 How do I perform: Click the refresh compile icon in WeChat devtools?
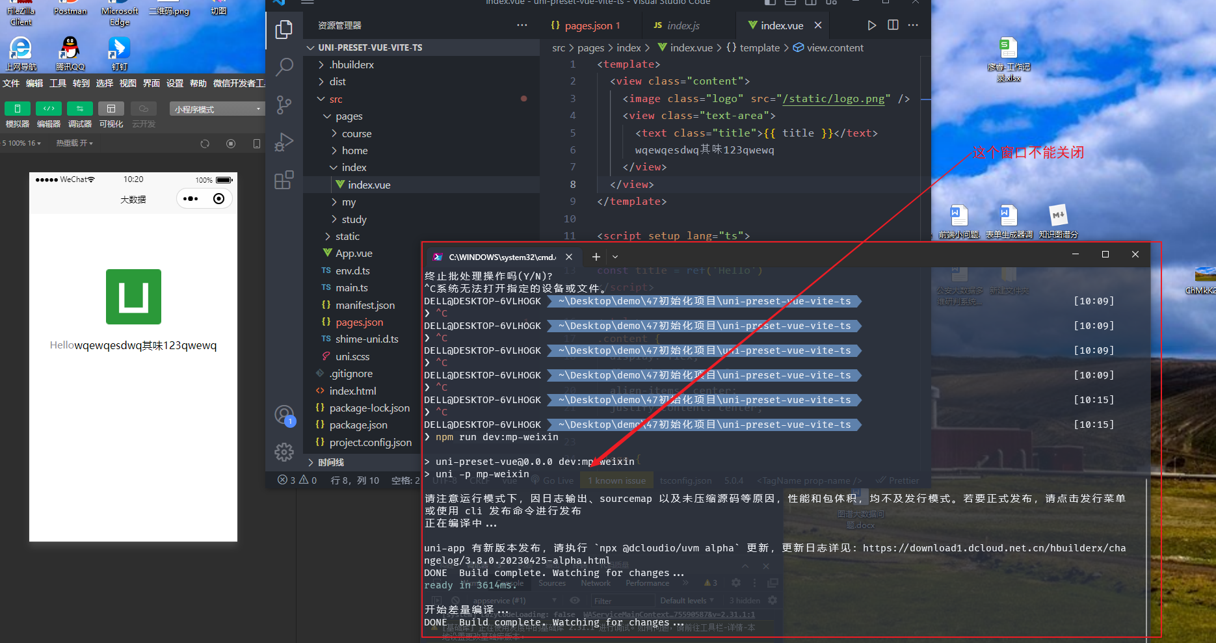coord(205,144)
